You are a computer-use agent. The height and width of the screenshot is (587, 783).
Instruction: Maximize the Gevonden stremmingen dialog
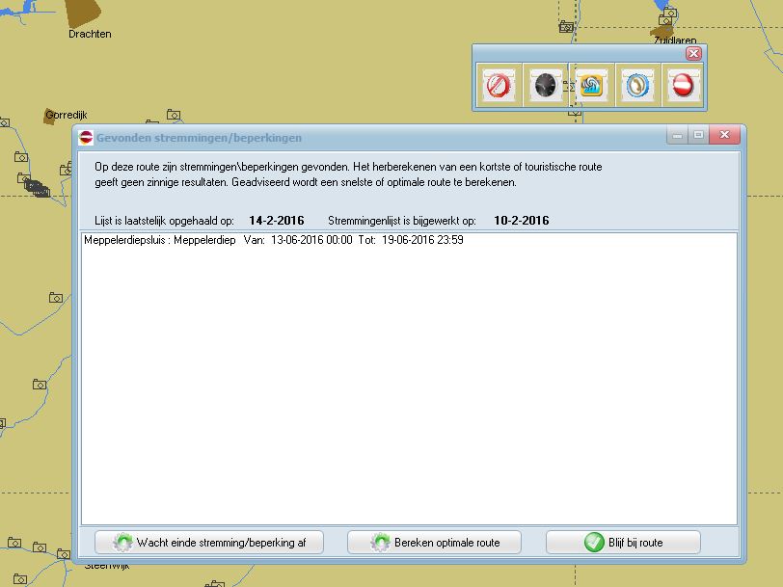pos(698,135)
